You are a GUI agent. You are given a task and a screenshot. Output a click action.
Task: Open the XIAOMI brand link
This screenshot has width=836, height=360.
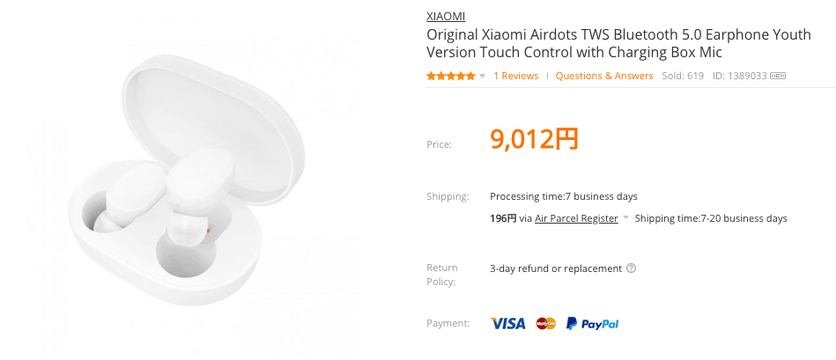click(x=446, y=16)
